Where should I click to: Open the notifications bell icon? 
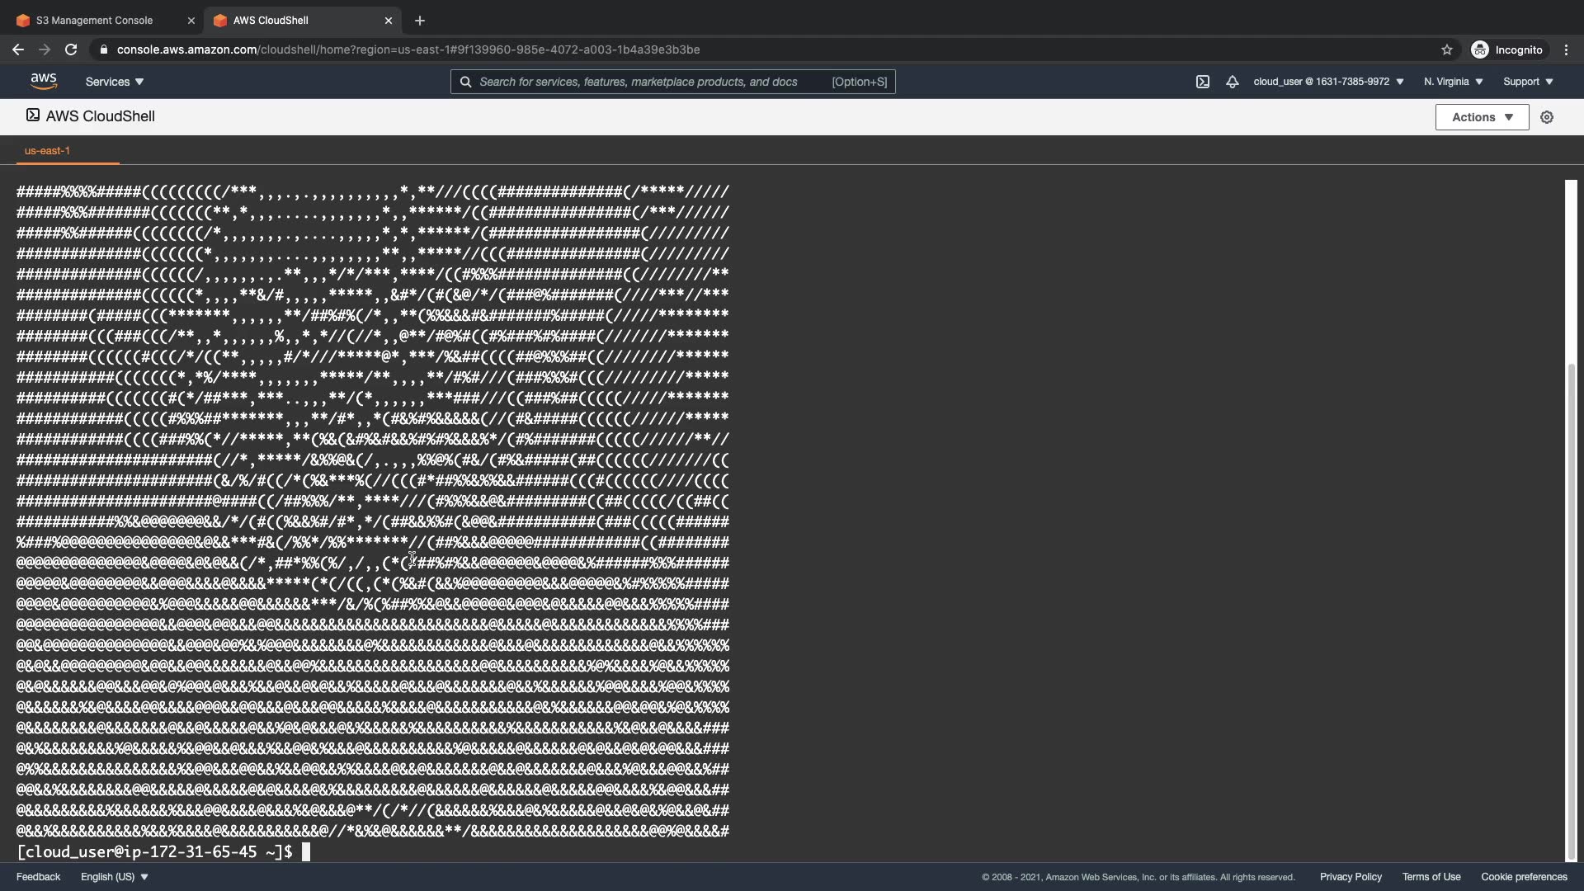(1232, 82)
